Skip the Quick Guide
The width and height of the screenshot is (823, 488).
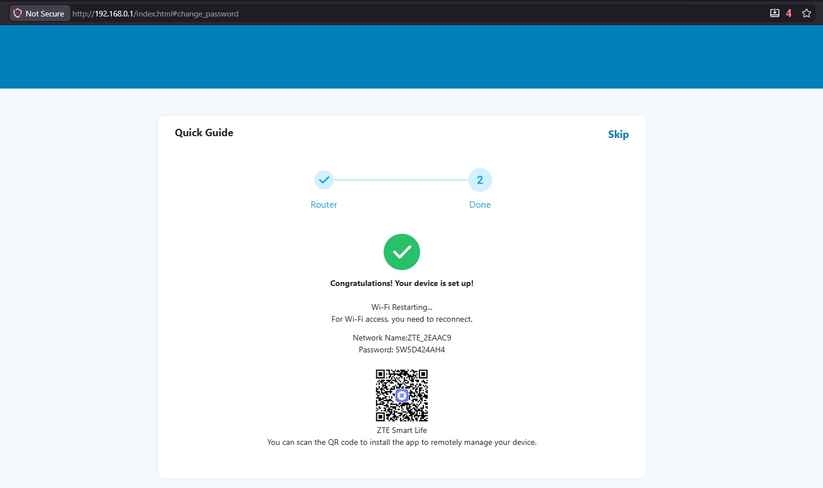pos(618,134)
